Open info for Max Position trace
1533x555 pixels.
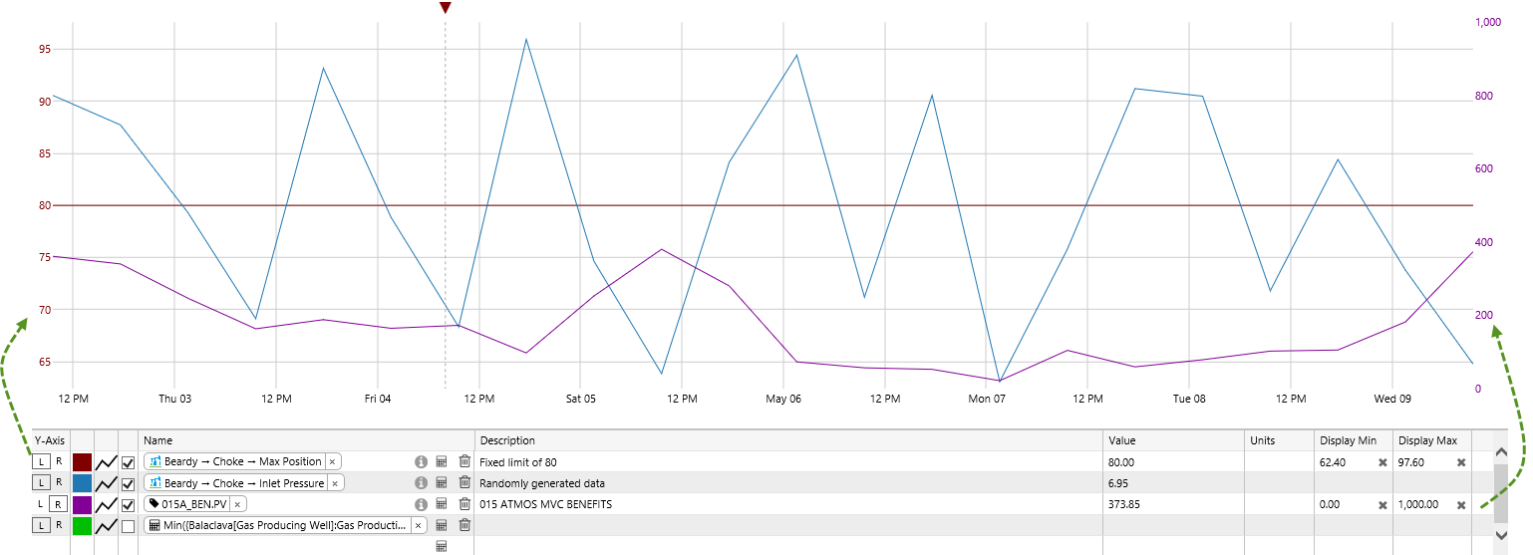(421, 461)
